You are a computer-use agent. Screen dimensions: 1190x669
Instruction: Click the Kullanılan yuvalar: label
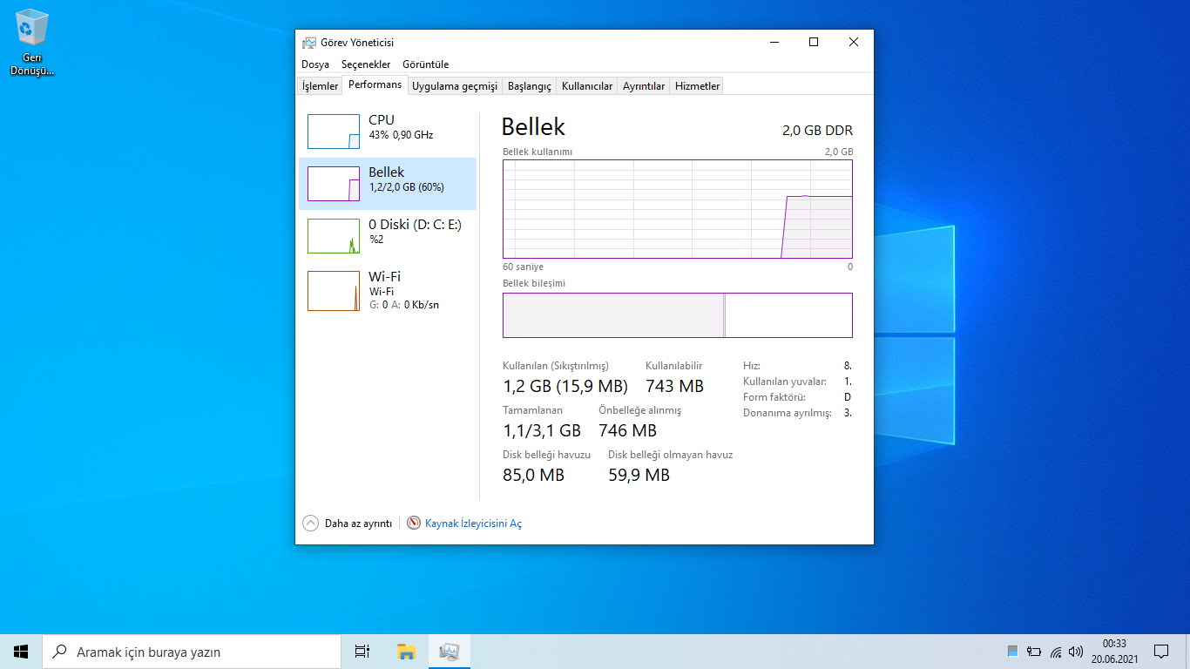coord(785,382)
